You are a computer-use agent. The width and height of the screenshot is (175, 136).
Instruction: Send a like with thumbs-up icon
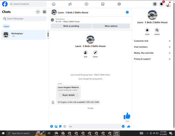(x=128, y=126)
